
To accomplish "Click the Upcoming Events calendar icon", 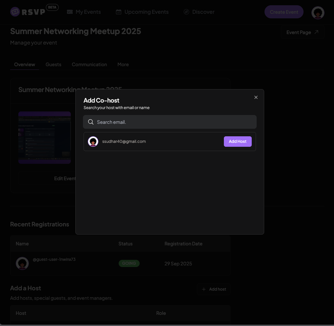I will pyautogui.click(x=118, y=11).
